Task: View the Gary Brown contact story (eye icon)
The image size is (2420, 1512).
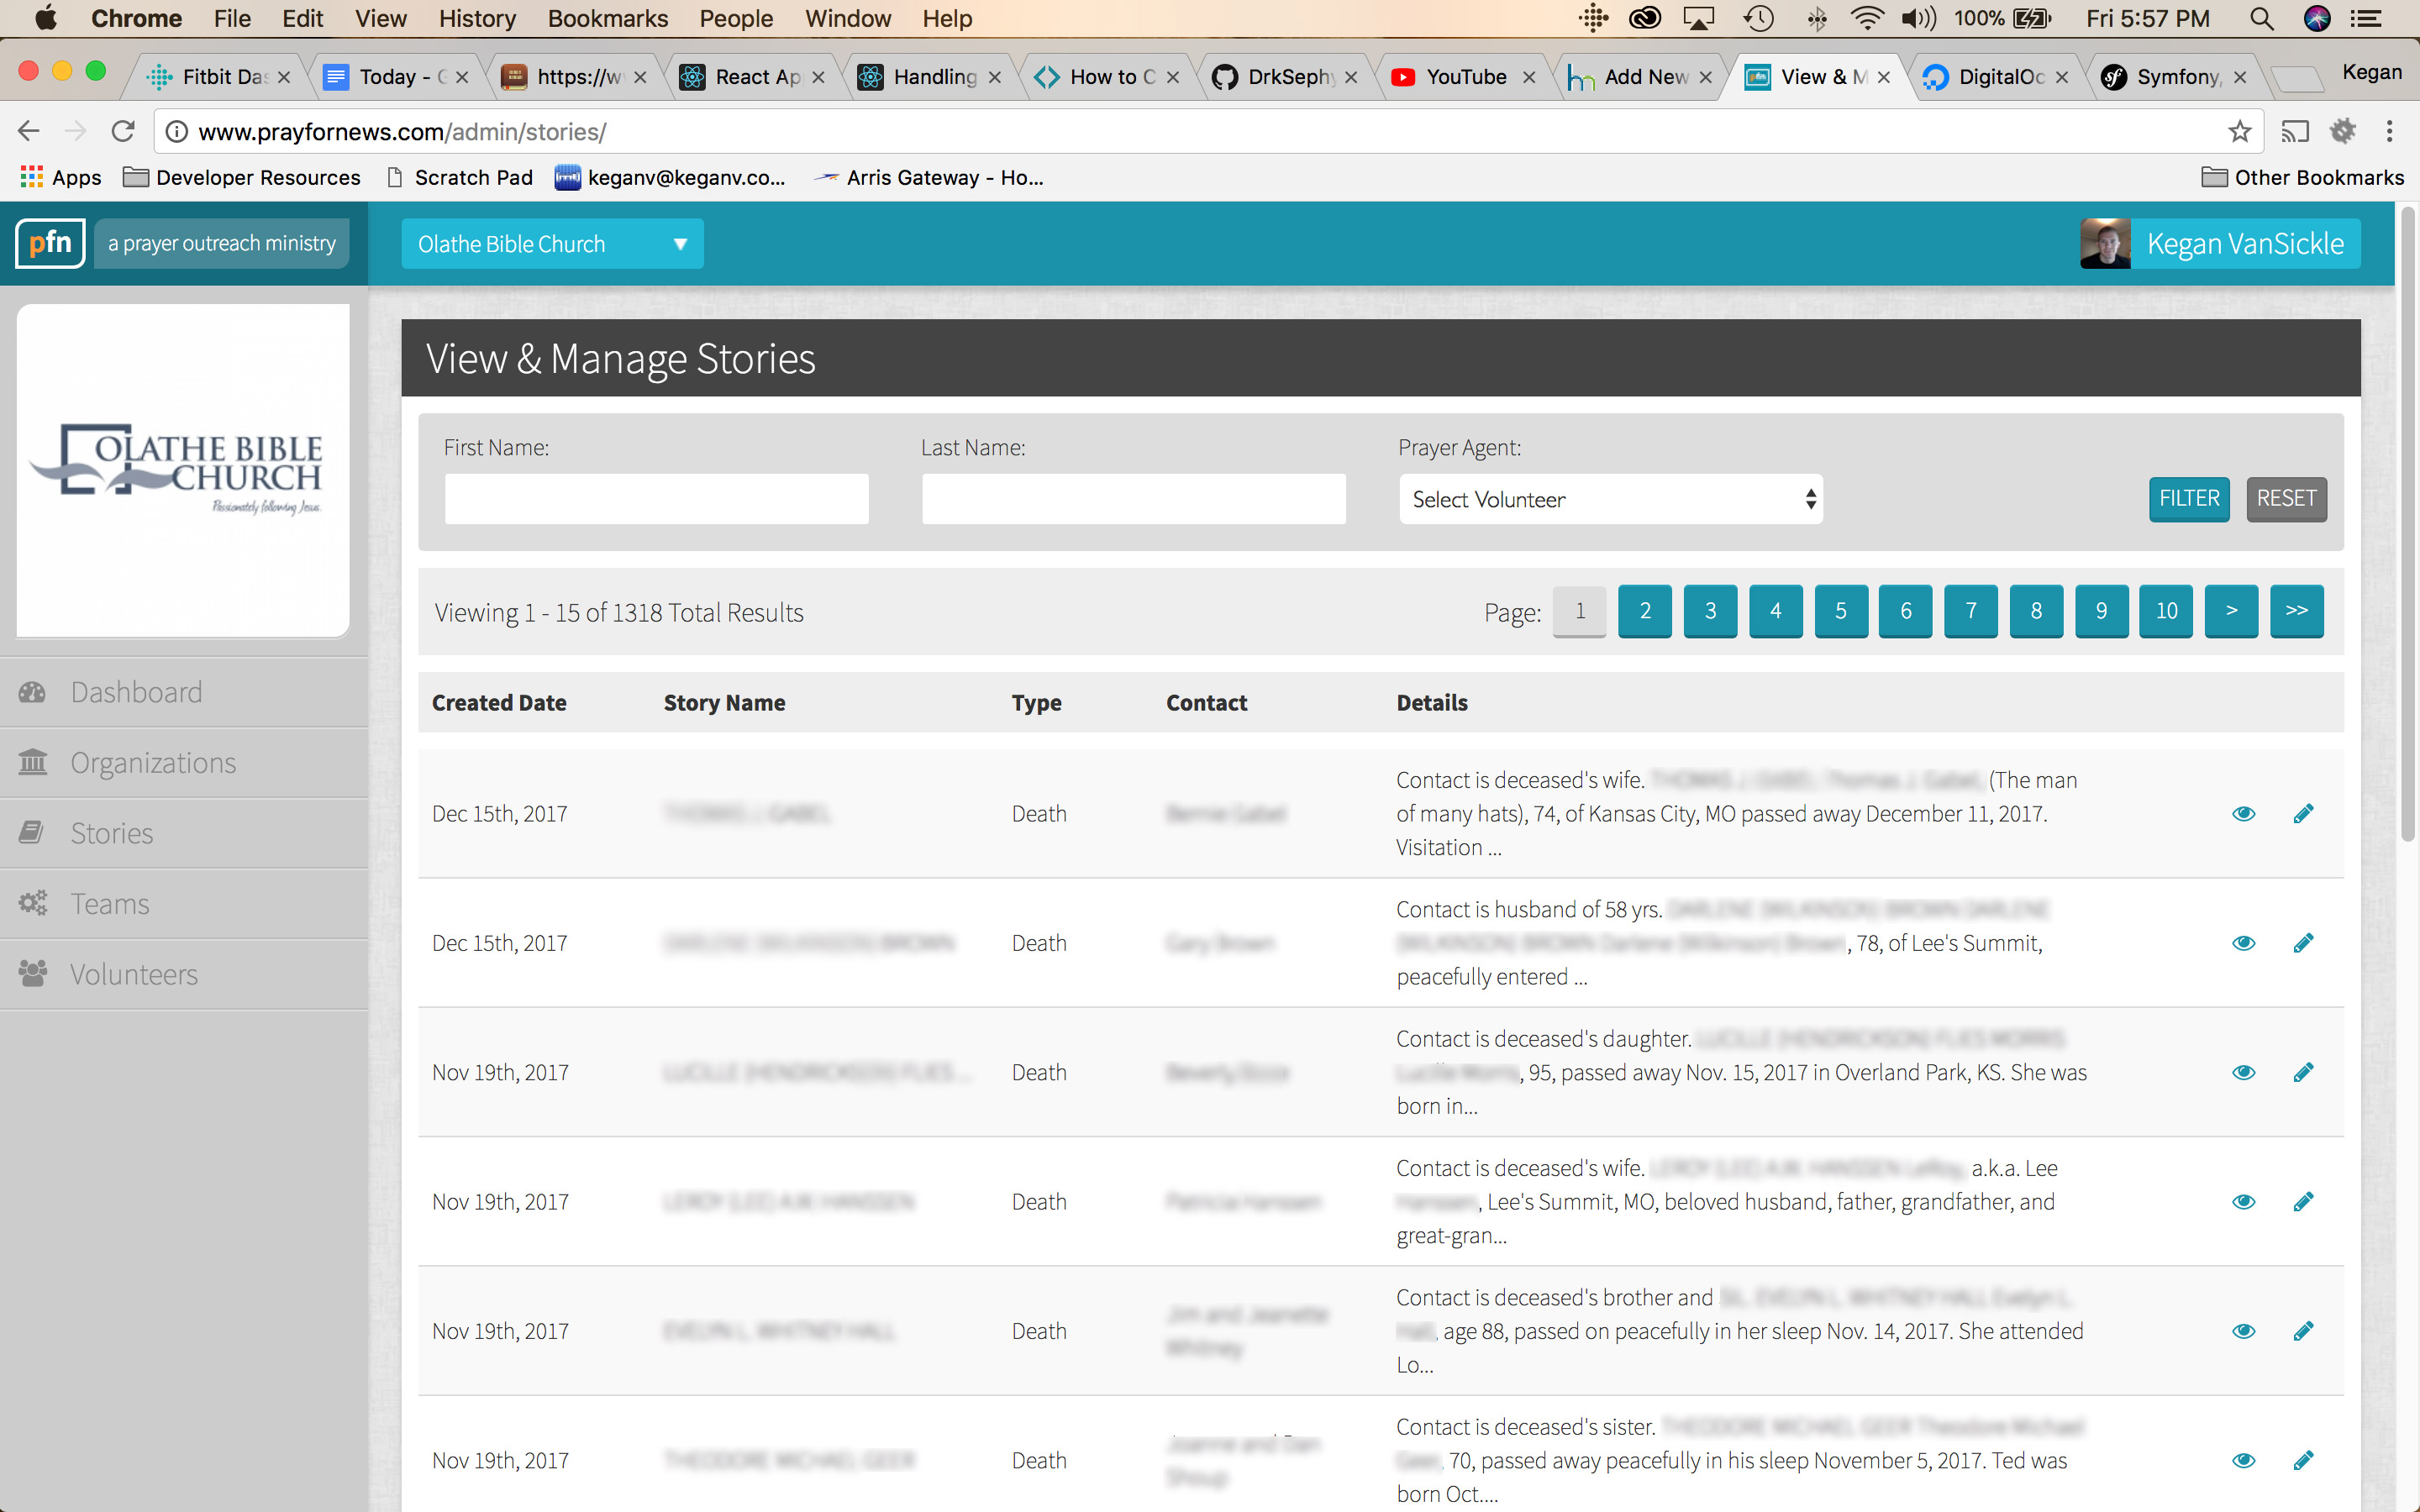Action: tap(2243, 942)
